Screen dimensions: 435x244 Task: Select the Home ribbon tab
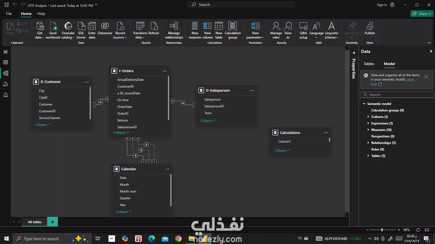pos(26,14)
